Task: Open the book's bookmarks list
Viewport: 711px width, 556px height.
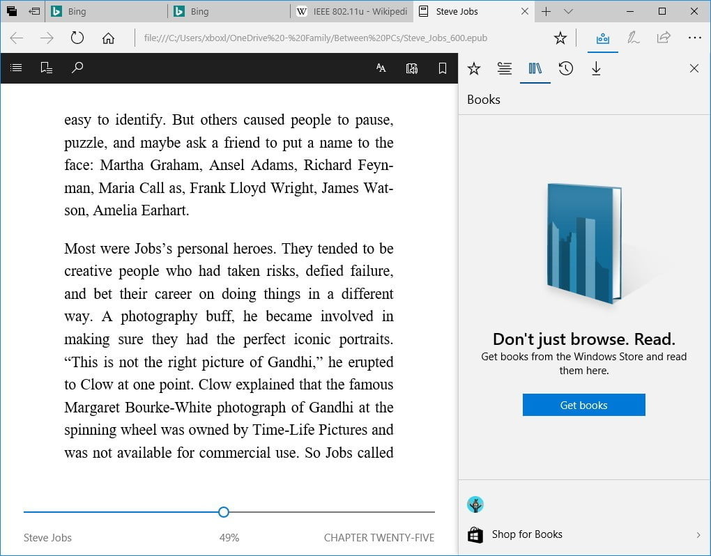Action: (47, 68)
